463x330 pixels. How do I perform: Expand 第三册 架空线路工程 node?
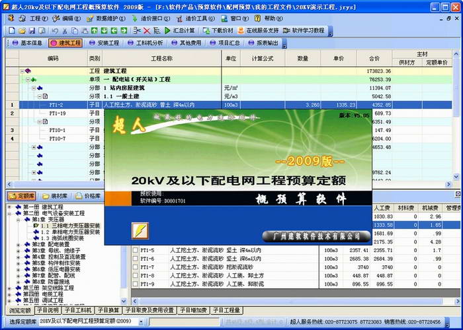point(9,288)
